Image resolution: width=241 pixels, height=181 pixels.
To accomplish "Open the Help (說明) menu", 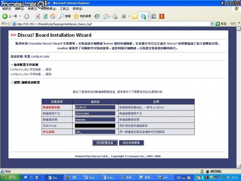I will click(x=77, y=9).
